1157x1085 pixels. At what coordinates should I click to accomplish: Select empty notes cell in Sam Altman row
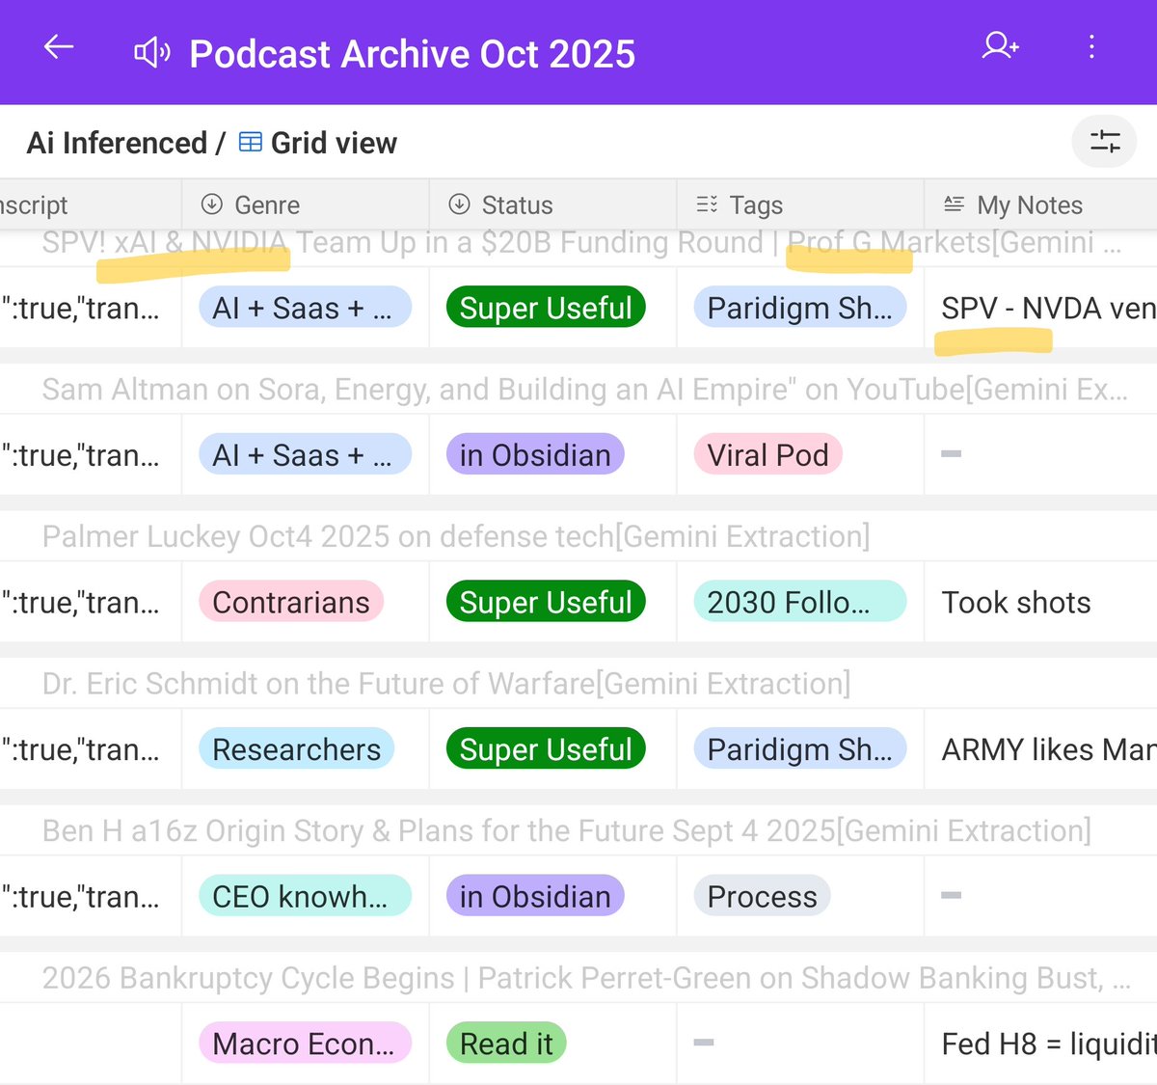click(1041, 454)
